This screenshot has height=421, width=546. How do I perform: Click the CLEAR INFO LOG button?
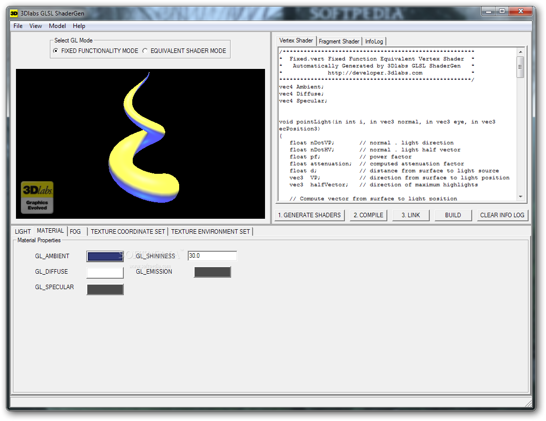502,215
